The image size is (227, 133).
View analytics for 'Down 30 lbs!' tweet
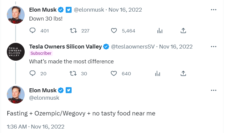click(x=160, y=30)
